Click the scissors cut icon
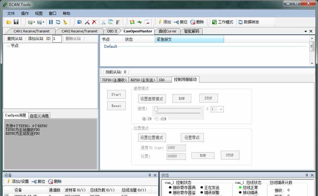 click(103, 22)
